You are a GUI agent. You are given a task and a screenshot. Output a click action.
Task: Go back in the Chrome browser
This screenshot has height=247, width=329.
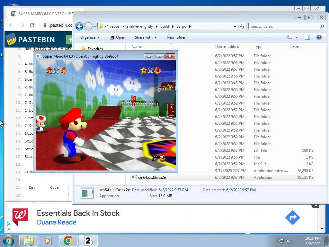pos(12,25)
